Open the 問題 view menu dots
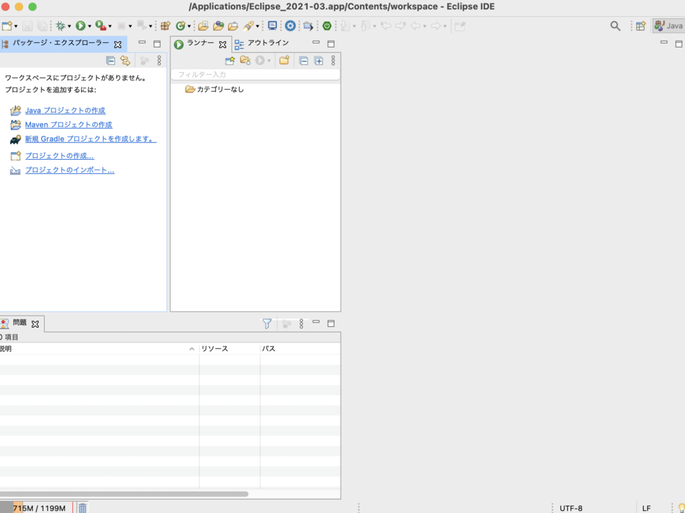Image resolution: width=685 pixels, height=513 pixels. point(302,323)
